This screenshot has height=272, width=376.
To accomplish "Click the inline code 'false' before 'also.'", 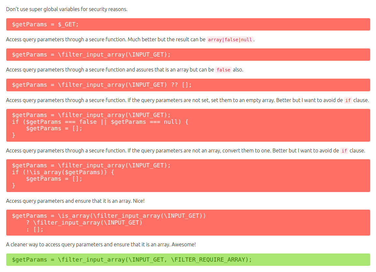I will click(x=223, y=70).
